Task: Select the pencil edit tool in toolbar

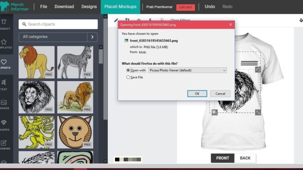Action: 116,20
